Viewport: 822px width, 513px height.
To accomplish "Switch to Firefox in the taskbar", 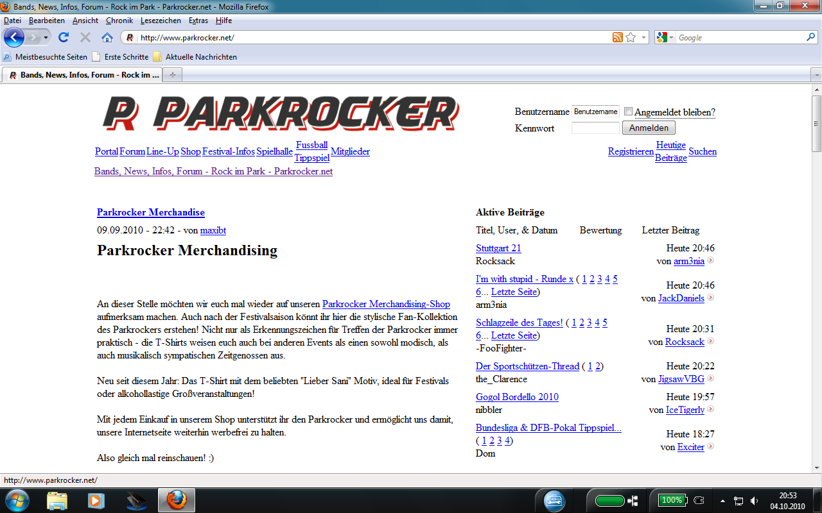I will point(176,500).
